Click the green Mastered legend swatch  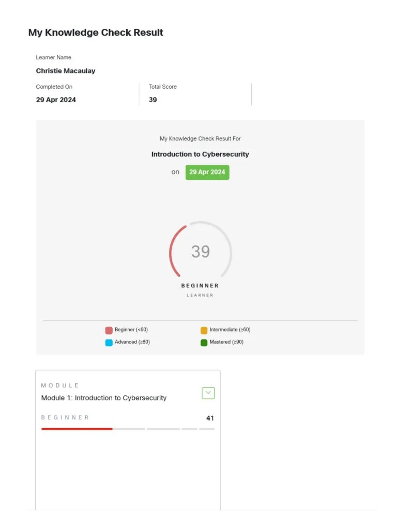(x=204, y=343)
